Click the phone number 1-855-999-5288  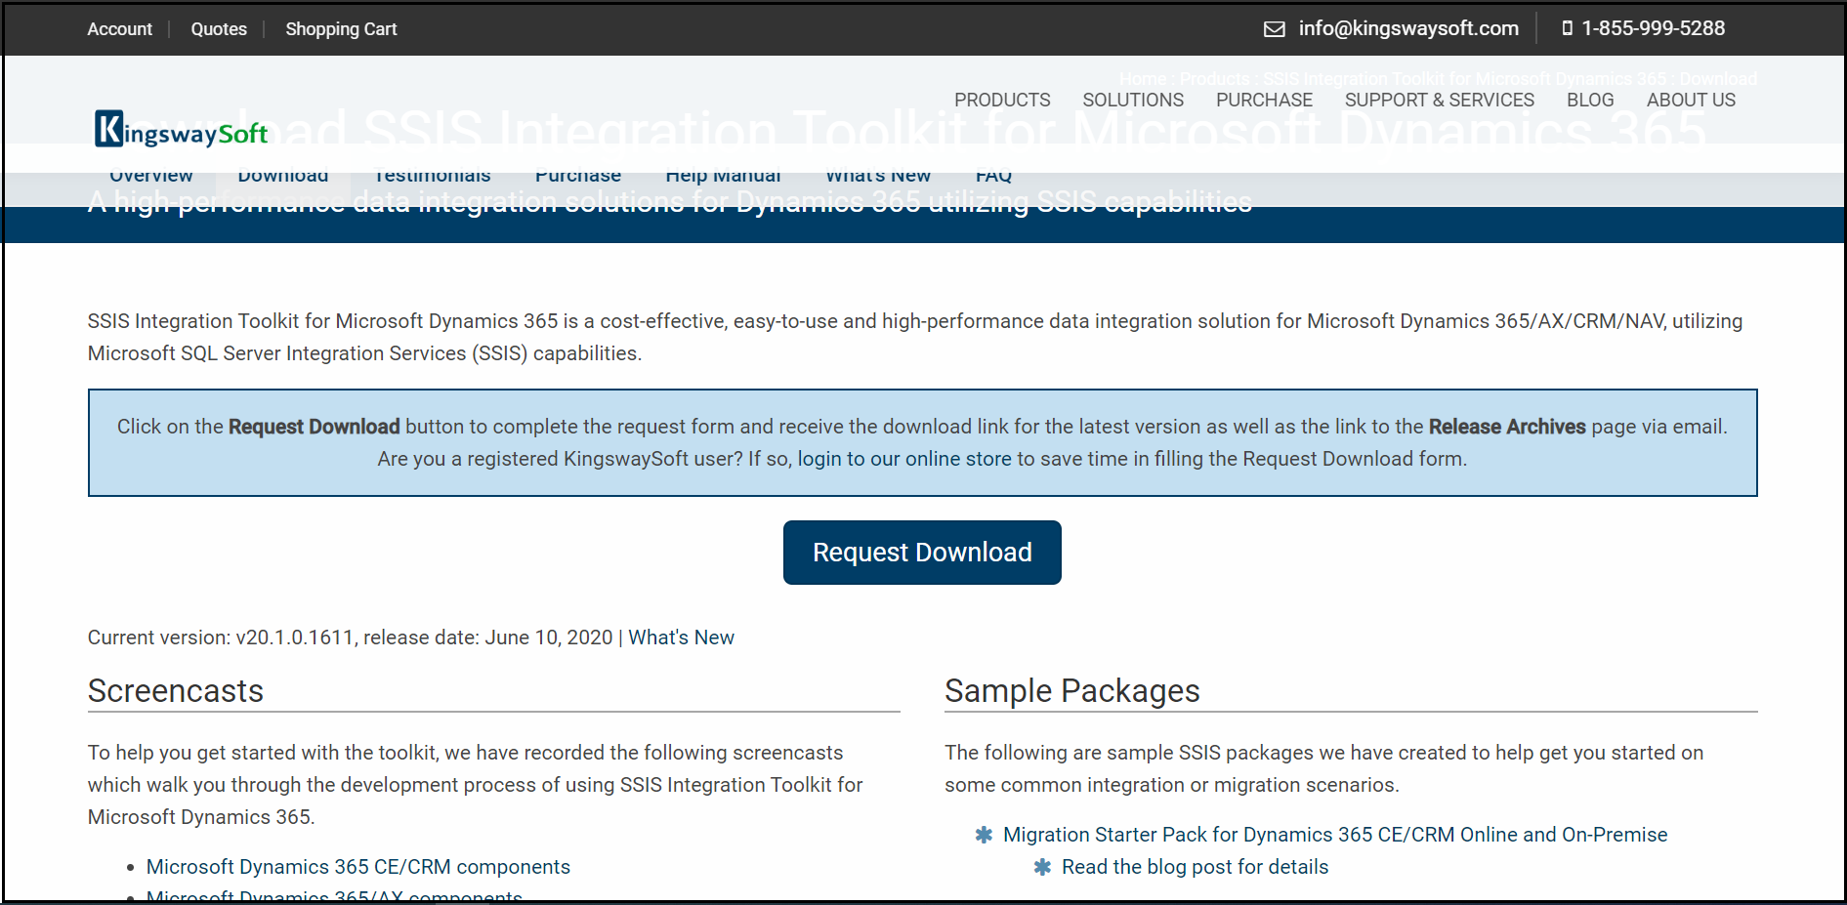click(1654, 28)
